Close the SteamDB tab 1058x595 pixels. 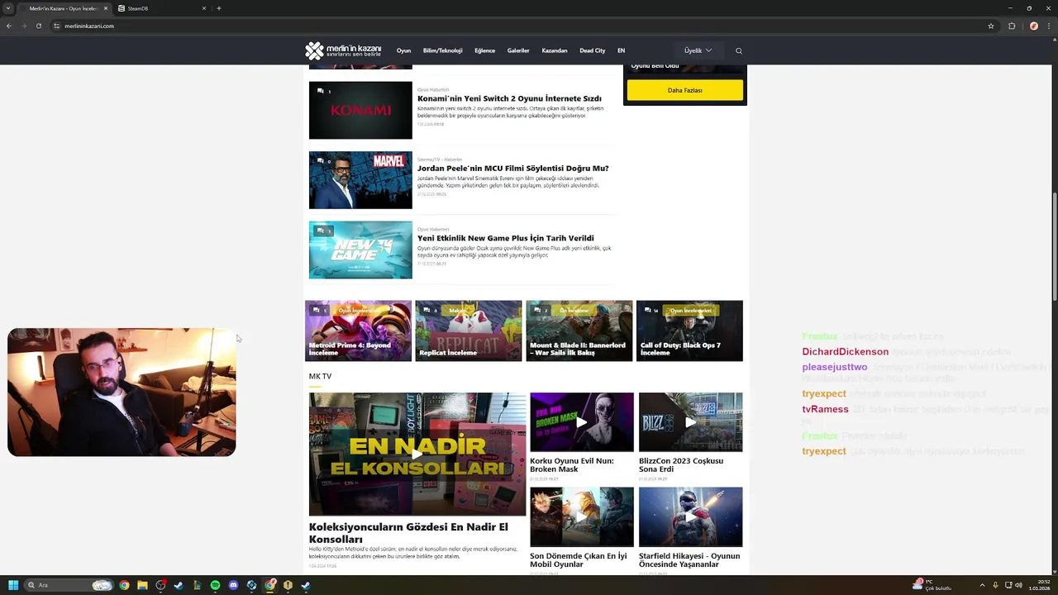204,8
